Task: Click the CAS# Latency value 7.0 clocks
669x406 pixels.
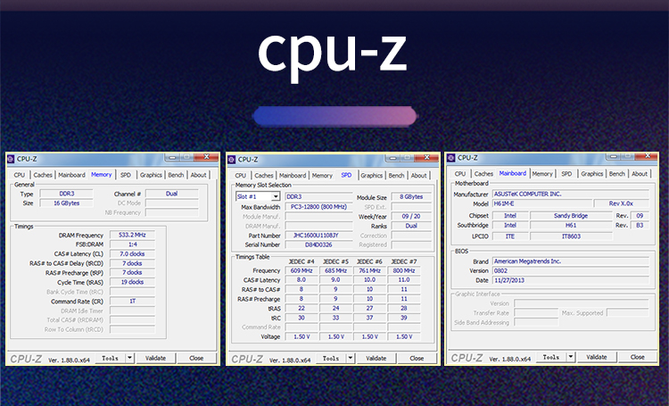Action: (132, 253)
